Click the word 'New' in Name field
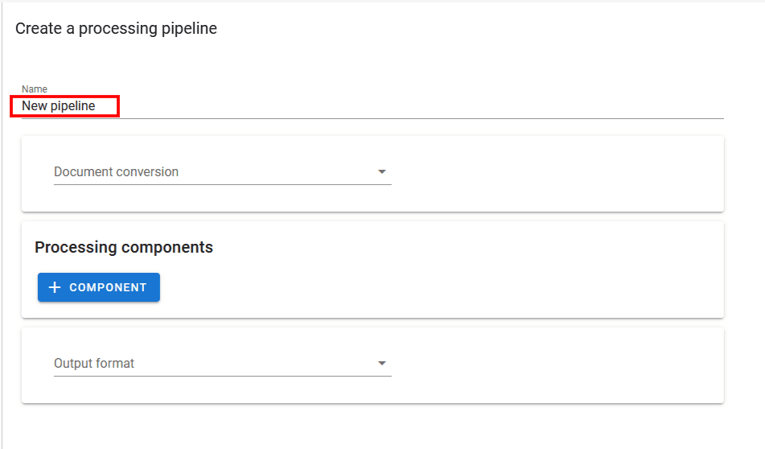 tap(34, 106)
